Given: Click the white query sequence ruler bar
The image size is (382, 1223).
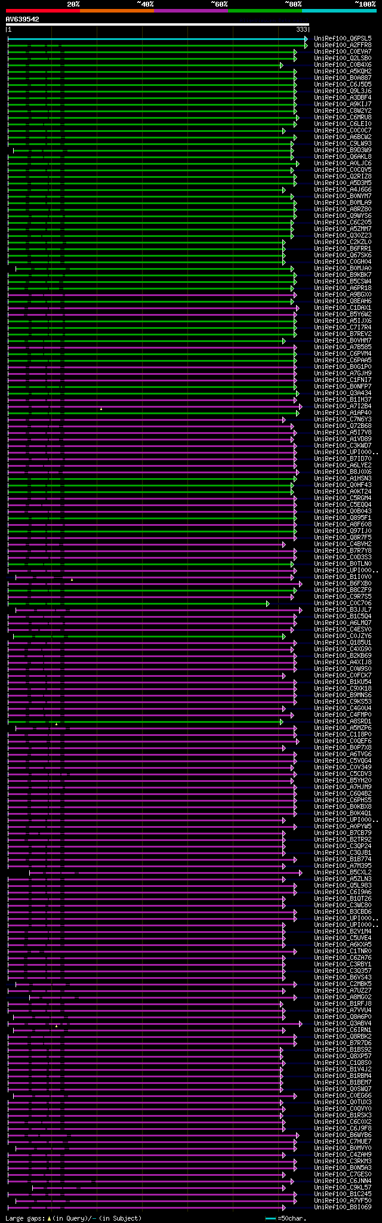Looking at the screenshot, I should (158, 25).
